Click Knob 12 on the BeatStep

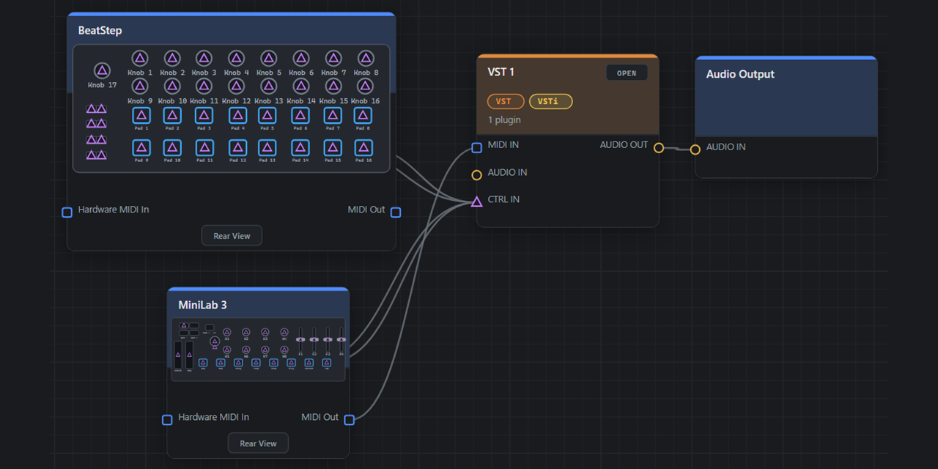tap(236, 87)
